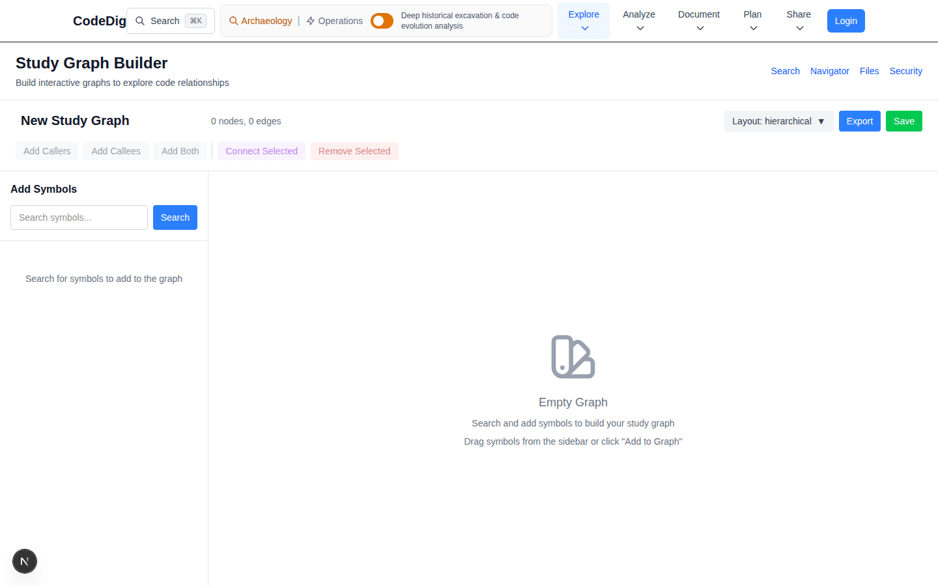This screenshot has width=938, height=586.
Task: Open the Document menu
Action: 698,20
